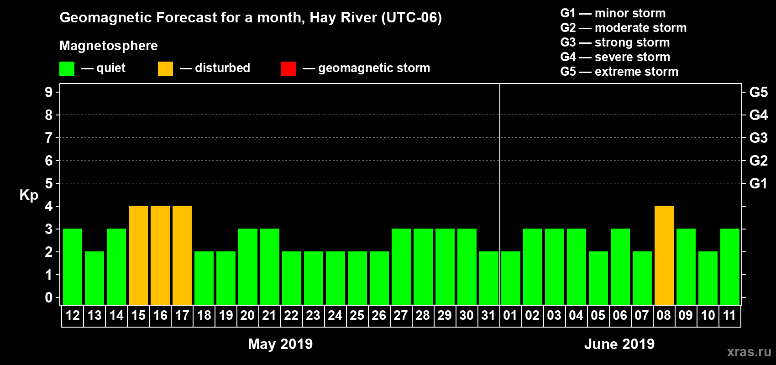The image size is (776, 365).
Task: Click the orange disturbed legend swatch
Action: click(165, 69)
